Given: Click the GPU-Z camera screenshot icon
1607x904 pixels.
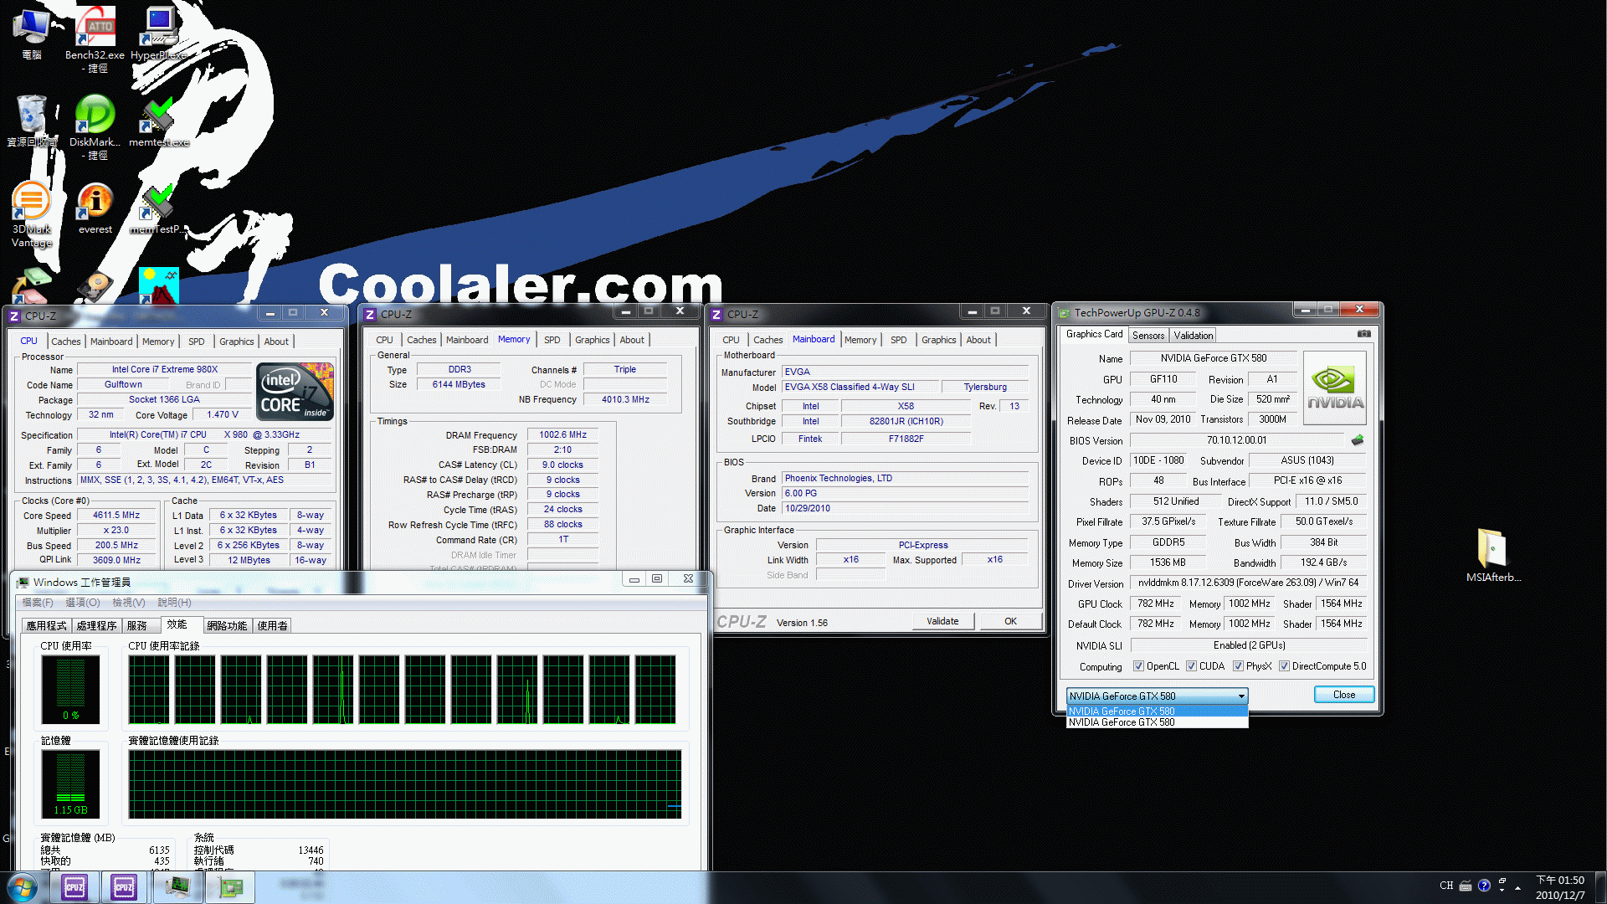Looking at the screenshot, I should [x=1364, y=334].
